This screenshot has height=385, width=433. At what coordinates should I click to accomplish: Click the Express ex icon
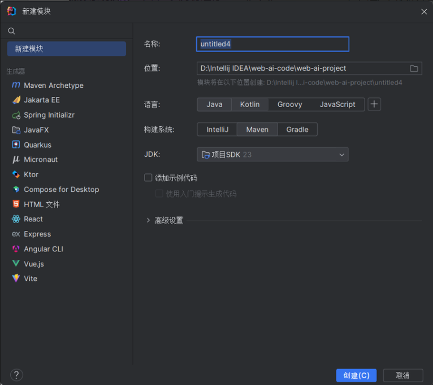click(16, 234)
